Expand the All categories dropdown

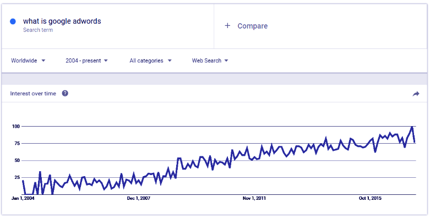tap(150, 61)
